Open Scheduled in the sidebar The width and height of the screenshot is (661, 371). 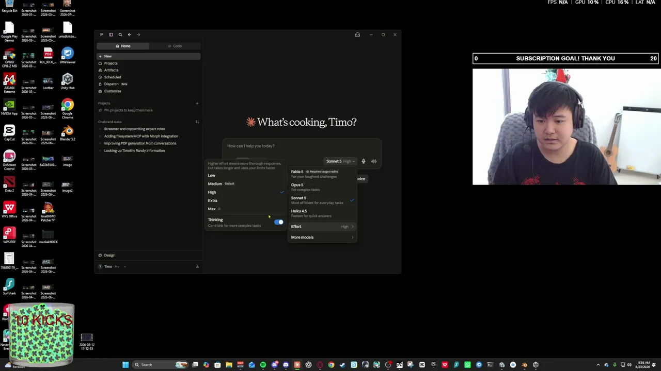coord(149,77)
